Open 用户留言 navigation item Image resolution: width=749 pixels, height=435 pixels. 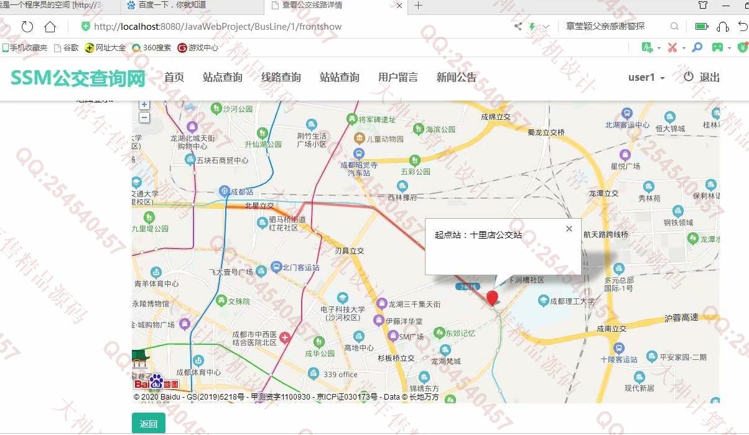[x=398, y=78]
